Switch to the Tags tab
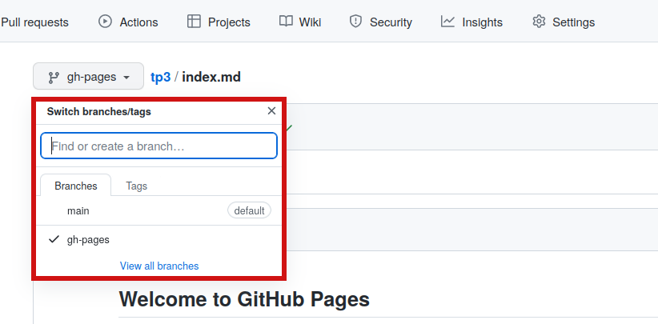 (x=136, y=186)
